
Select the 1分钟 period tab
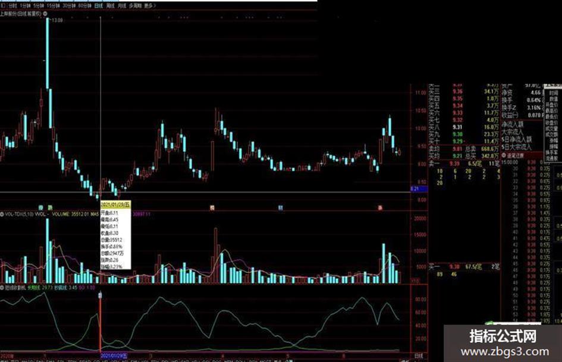tap(25, 6)
